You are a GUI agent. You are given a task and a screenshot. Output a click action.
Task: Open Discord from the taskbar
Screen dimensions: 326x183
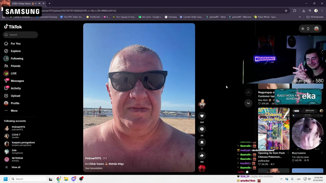(74, 179)
